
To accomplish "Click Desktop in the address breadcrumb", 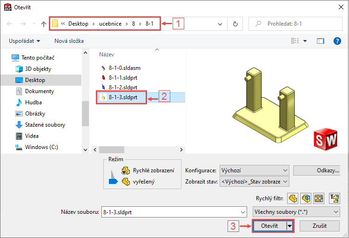I will coord(78,24).
